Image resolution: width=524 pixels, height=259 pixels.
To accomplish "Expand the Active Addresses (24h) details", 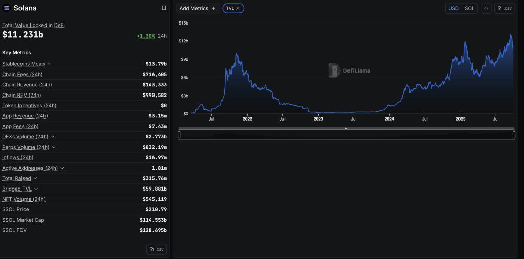I will (62, 168).
